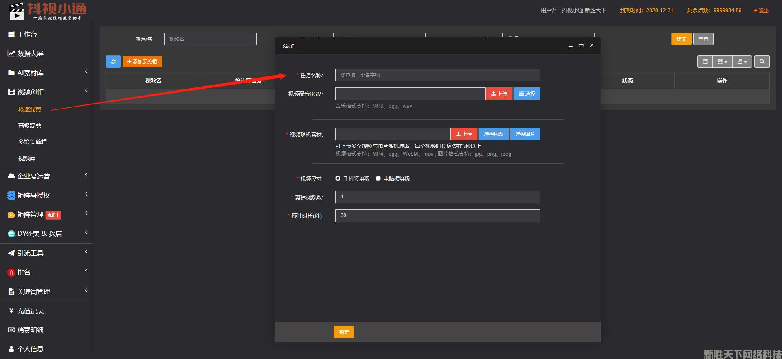This screenshot has height=359, width=782.
Task: Click the red upload button for BGM
Action: point(499,94)
